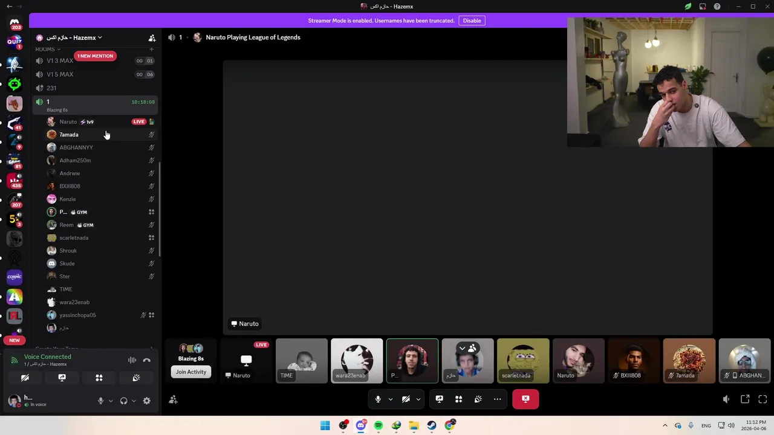
Task: Select voice channel 1 with Blazing 8s
Action: pyautogui.click(x=95, y=105)
